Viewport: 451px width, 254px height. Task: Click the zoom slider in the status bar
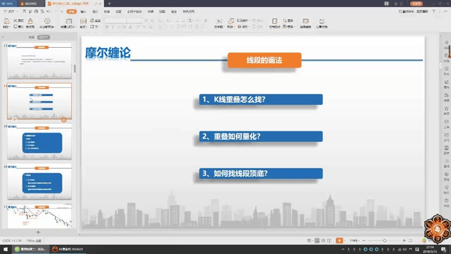(384, 241)
